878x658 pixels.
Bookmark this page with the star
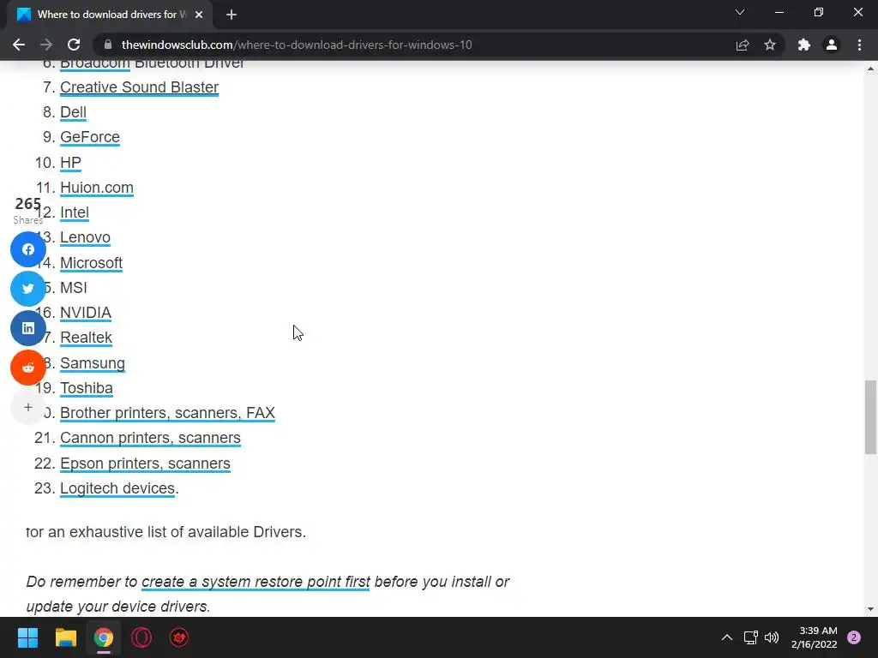coord(770,45)
